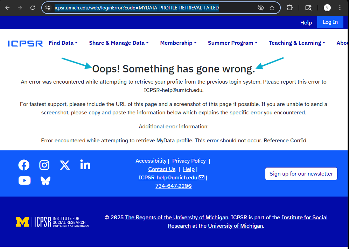The image size is (349, 249).
Task: Open the Bluesky butterfly icon
Action: tap(46, 180)
